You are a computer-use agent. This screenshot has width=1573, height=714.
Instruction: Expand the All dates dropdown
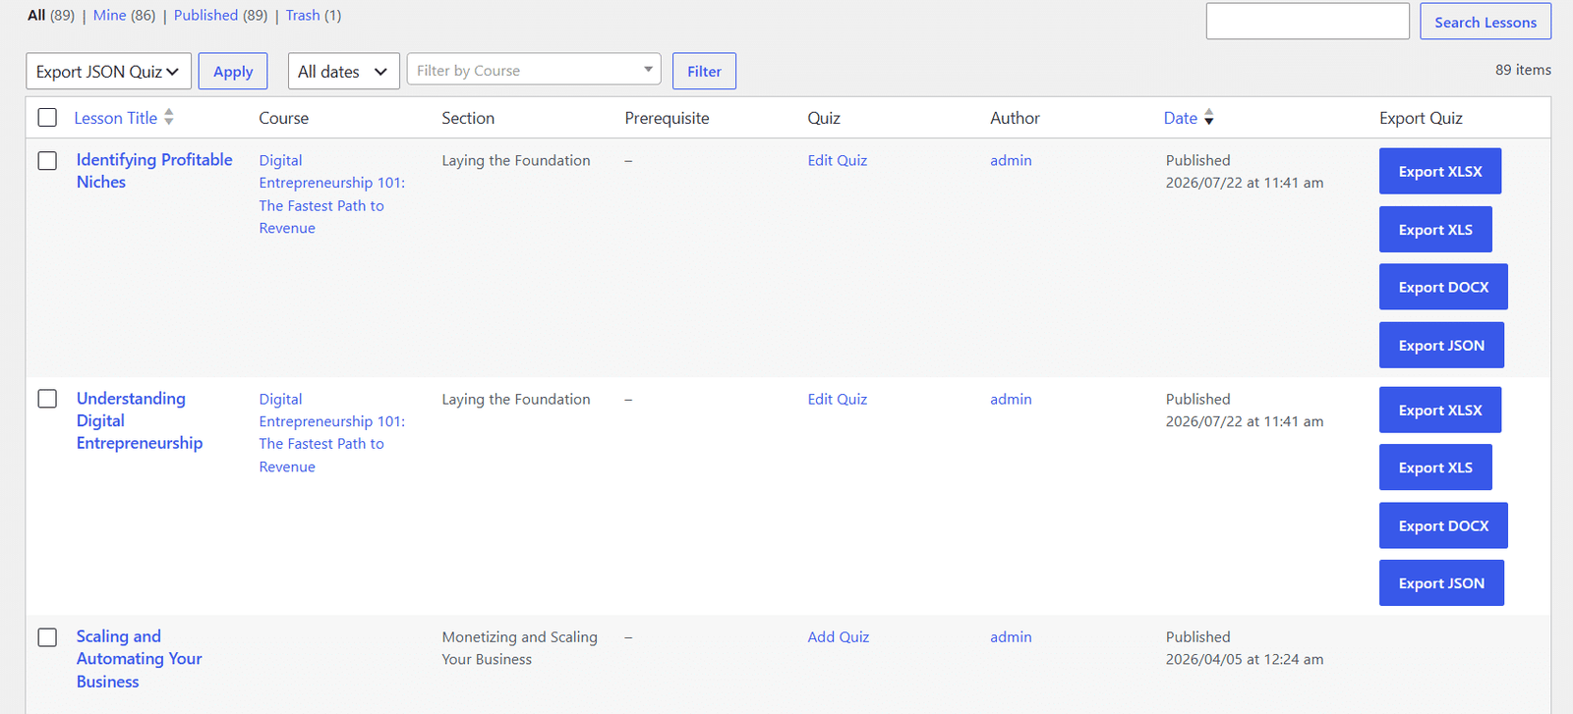pos(343,72)
